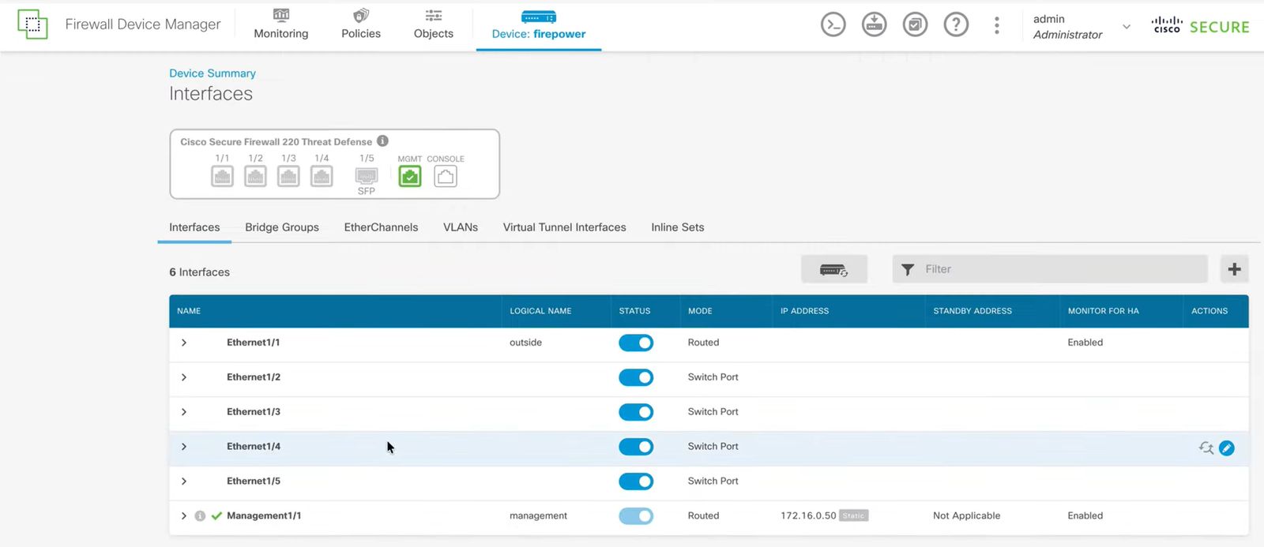The width and height of the screenshot is (1264, 547).
Task: Click the edit pencil icon for Ethernet1/4
Action: tap(1226, 448)
